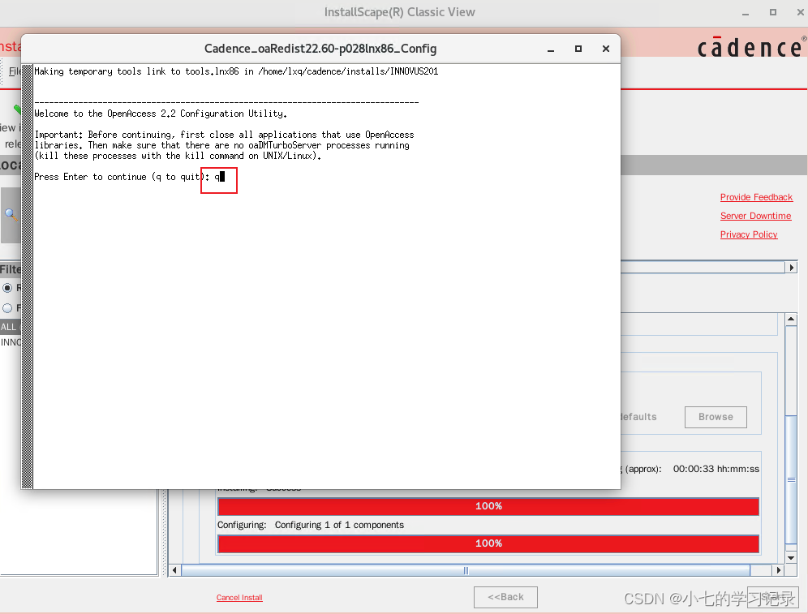Screen dimensions: 808x614
Task: Click the Installing 100% progress bar
Action: pyautogui.click(x=488, y=506)
